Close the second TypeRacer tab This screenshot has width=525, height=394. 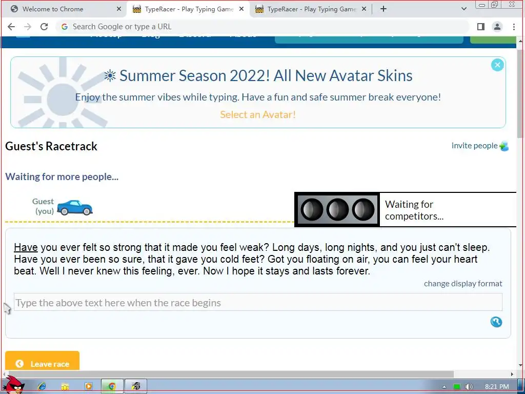pos(364,9)
